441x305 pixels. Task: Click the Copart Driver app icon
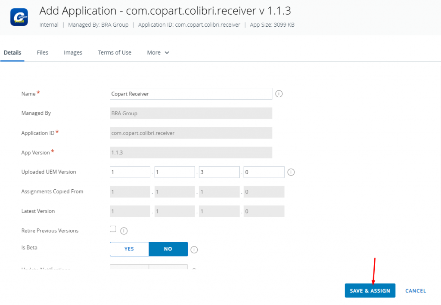(x=19, y=17)
